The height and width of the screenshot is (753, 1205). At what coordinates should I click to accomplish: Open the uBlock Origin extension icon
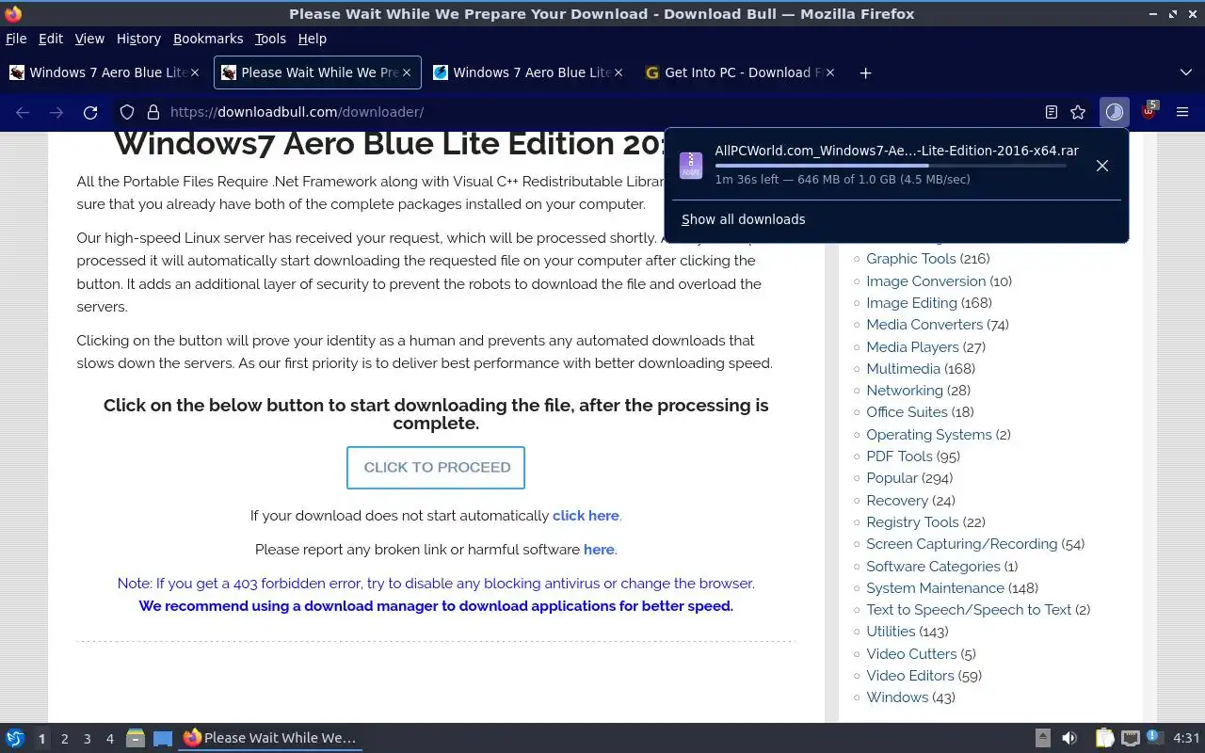coord(1149,111)
